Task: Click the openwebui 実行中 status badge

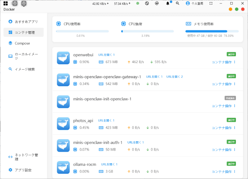Action: [x=231, y=54]
